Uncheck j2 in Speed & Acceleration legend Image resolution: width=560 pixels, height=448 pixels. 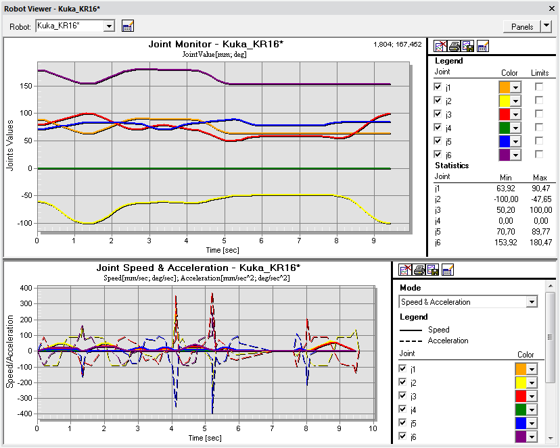click(402, 382)
